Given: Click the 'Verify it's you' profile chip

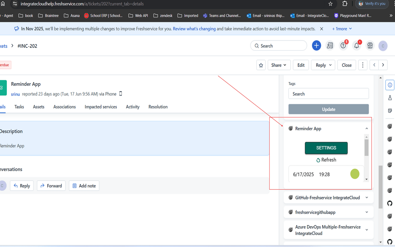Looking at the screenshot, I should coord(372,4).
